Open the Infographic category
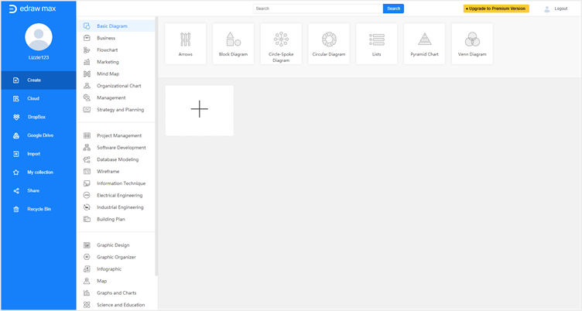The width and height of the screenshot is (582, 311). (x=116, y=269)
